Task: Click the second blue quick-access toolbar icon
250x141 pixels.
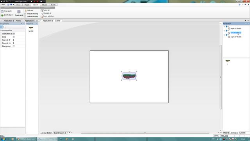Action: [x=11, y=5]
